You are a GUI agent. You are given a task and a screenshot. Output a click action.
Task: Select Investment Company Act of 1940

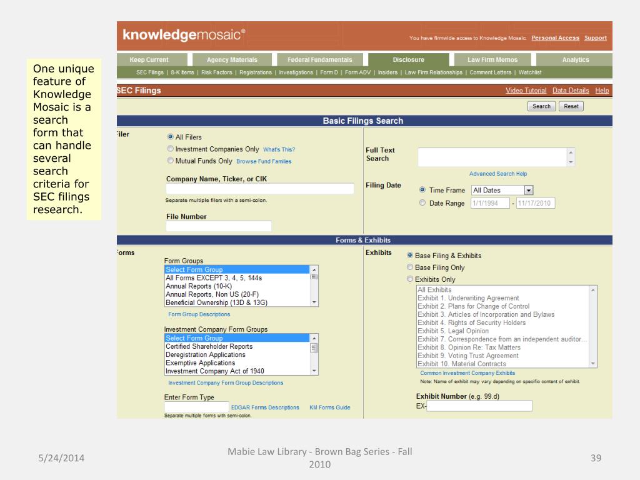[237, 371]
